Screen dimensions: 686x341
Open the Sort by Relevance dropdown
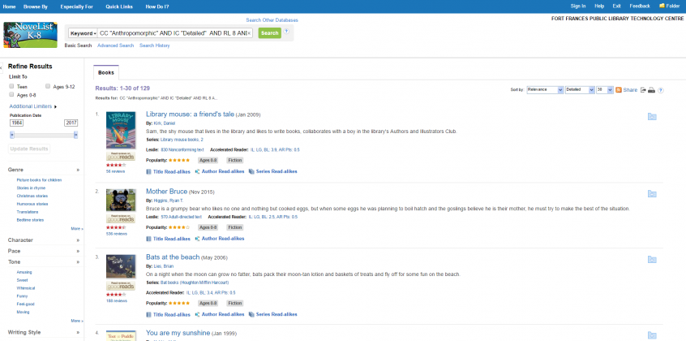pos(543,89)
